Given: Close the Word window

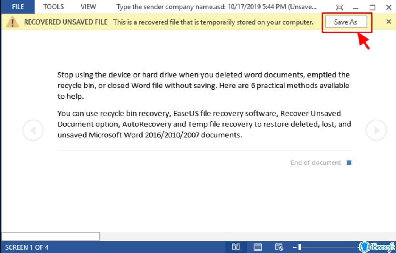Looking at the screenshot, I should tap(388, 7).
